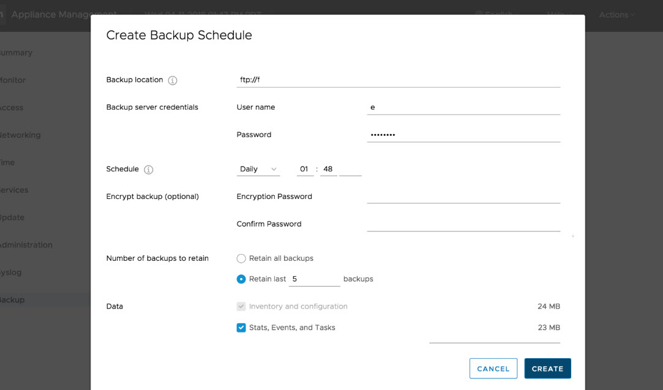Screen dimensions: 663x390
Task: Select the schedule hour field showing 01
Action: (305, 169)
